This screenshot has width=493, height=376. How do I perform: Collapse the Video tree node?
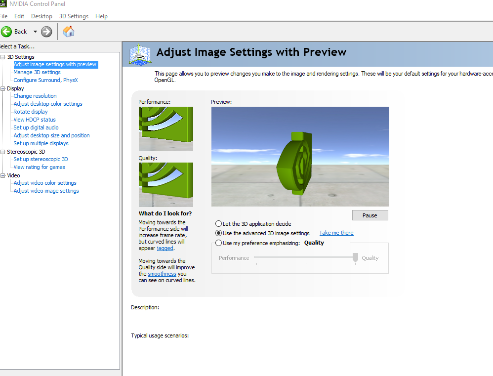(3, 175)
